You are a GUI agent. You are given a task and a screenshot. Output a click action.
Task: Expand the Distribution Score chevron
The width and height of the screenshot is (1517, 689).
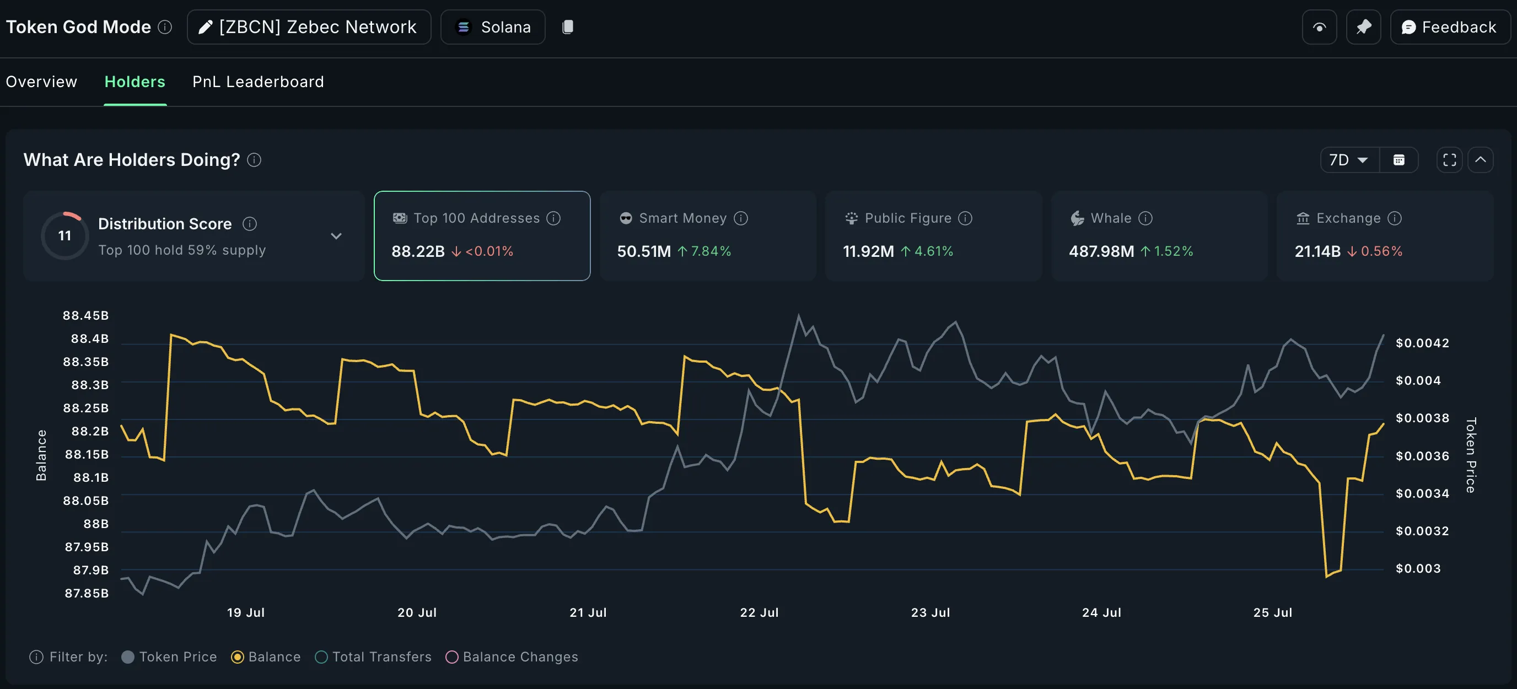click(x=336, y=236)
